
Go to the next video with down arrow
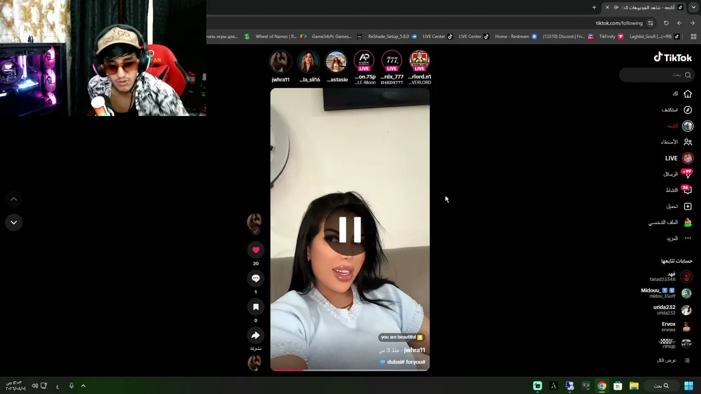(x=14, y=222)
